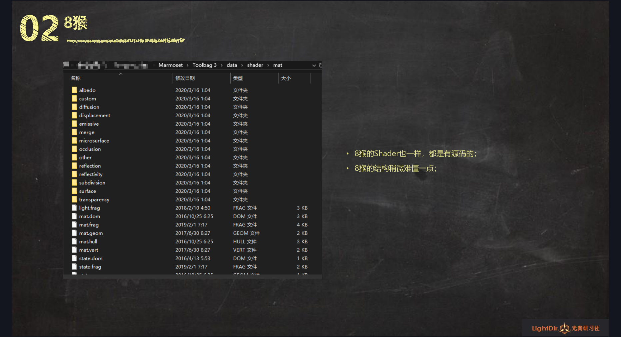Select the diffusion folder icon
The image size is (621, 337).
point(74,107)
